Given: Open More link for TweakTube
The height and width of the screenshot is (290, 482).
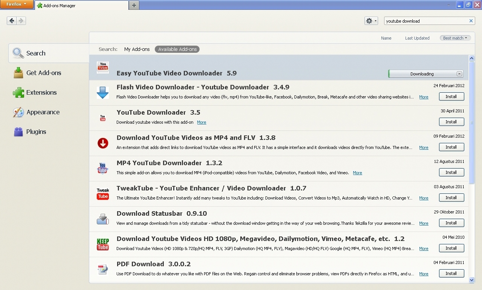Looking at the screenshot, I should point(424,198).
